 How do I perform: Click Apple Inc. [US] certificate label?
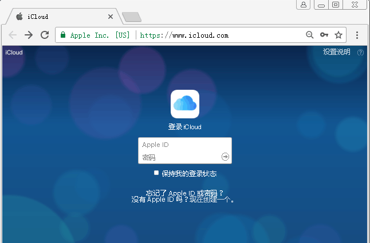pyautogui.click(x=100, y=35)
